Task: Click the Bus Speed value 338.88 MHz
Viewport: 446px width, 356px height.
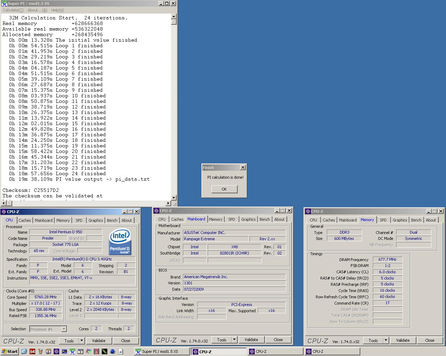Action: click(46, 309)
